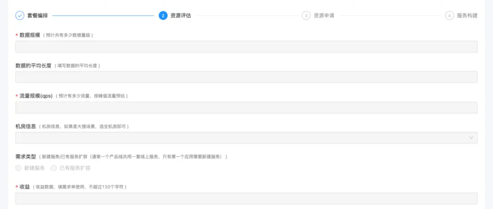Image resolution: width=493 pixels, height=209 pixels.
Task: Select the 已有服务扩容 radio button
Action: (x=54, y=168)
